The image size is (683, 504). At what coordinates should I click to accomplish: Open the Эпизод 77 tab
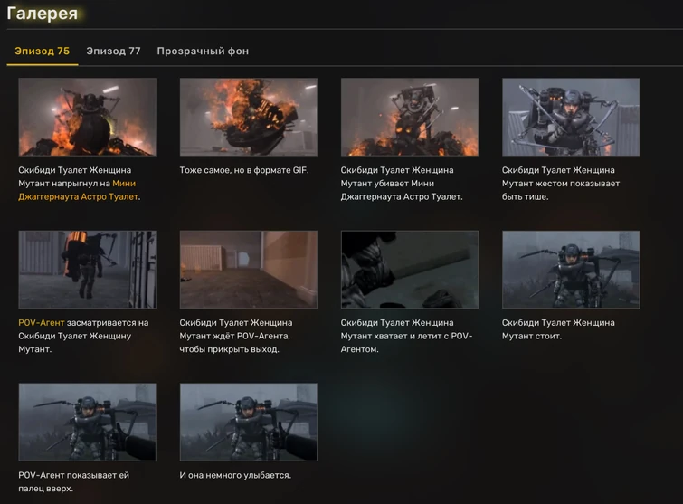pyautogui.click(x=113, y=51)
